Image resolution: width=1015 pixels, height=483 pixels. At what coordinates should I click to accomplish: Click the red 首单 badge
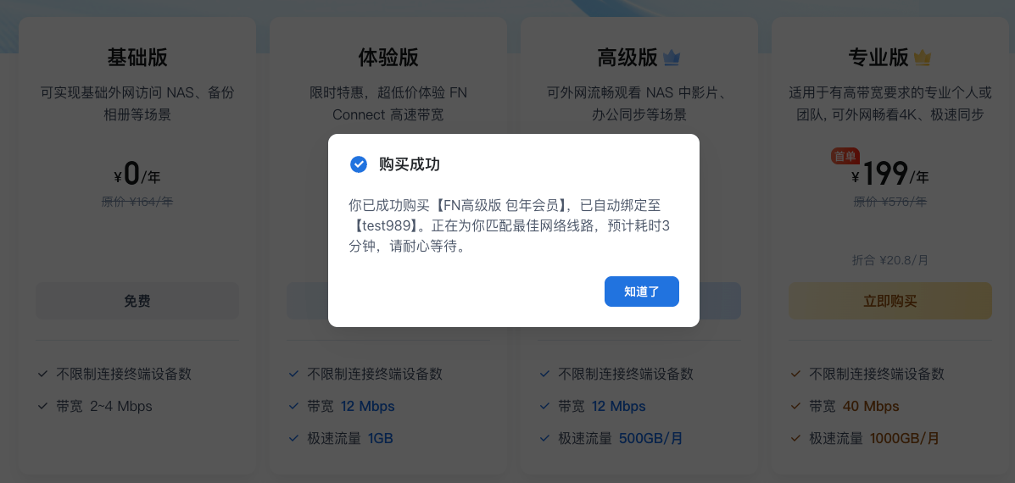click(x=847, y=156)
